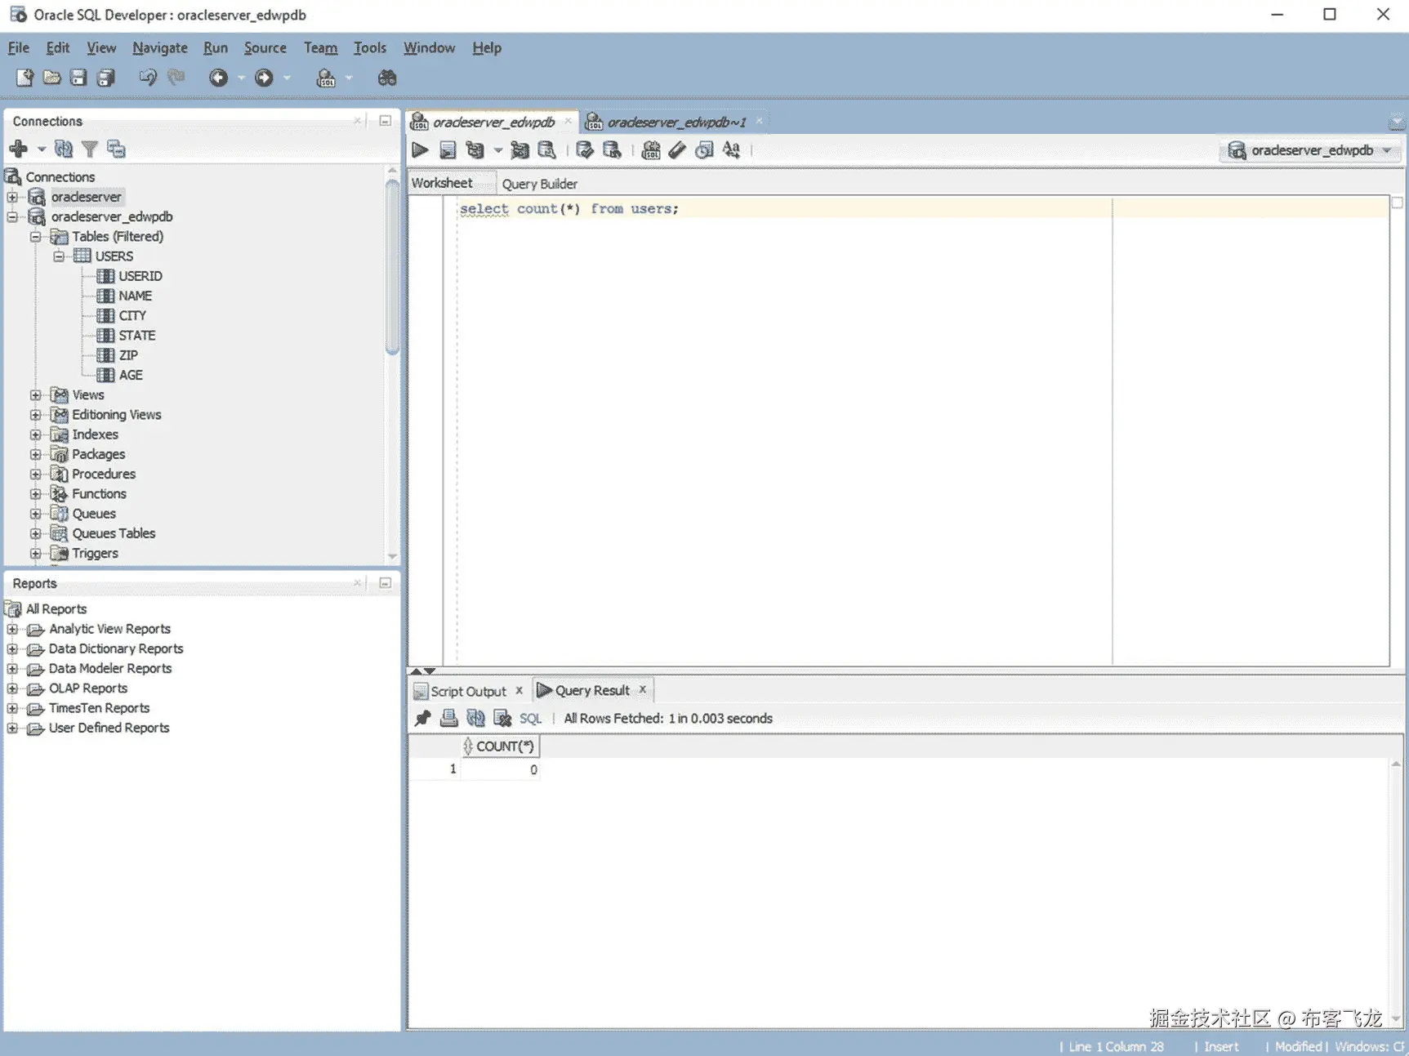Collapse the USERS table node

[59, 256]
